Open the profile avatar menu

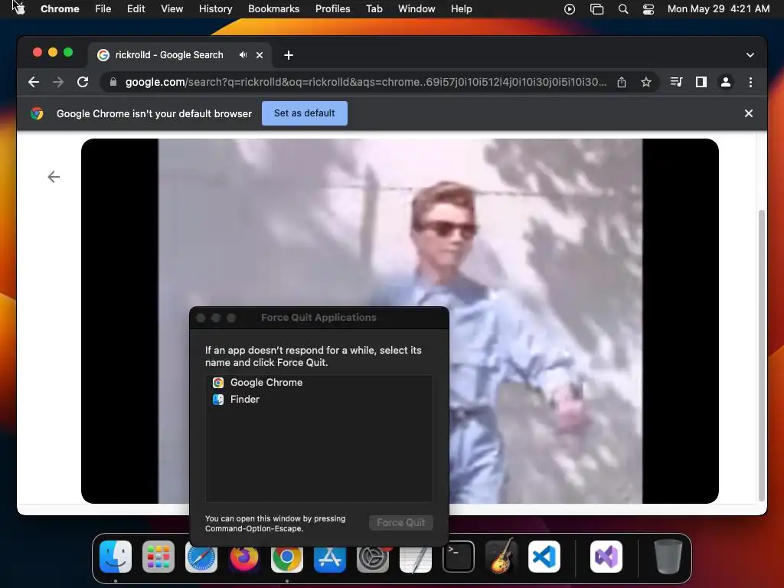point(726,82)
